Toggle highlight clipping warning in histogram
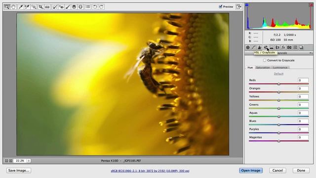 [311, 5]
